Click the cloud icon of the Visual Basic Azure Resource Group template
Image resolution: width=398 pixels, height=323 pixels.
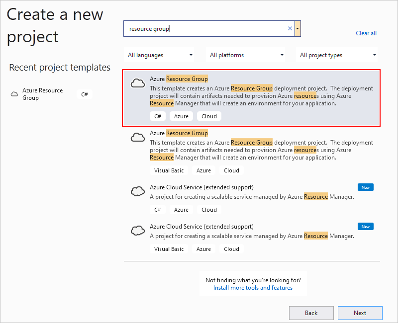click(137, 138)
